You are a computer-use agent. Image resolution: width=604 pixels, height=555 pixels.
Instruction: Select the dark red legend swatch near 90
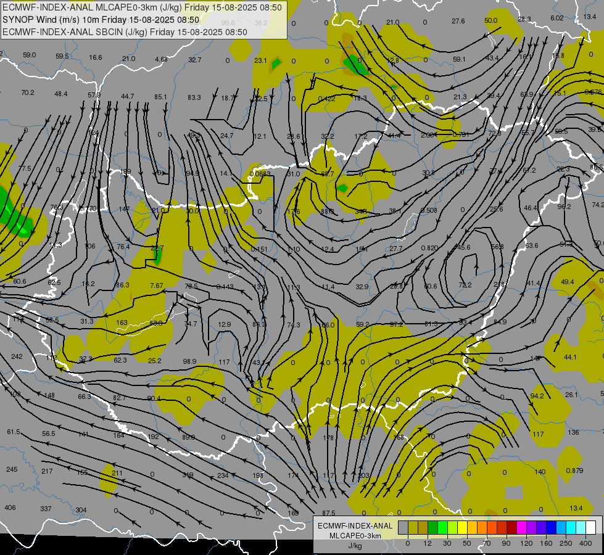point(511,527)
